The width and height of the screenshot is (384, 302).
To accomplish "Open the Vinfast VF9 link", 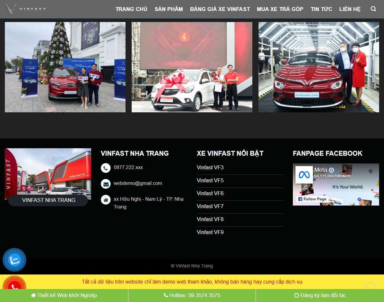I will (210, 232).
